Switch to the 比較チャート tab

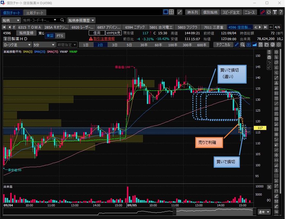tap(36, 13)
